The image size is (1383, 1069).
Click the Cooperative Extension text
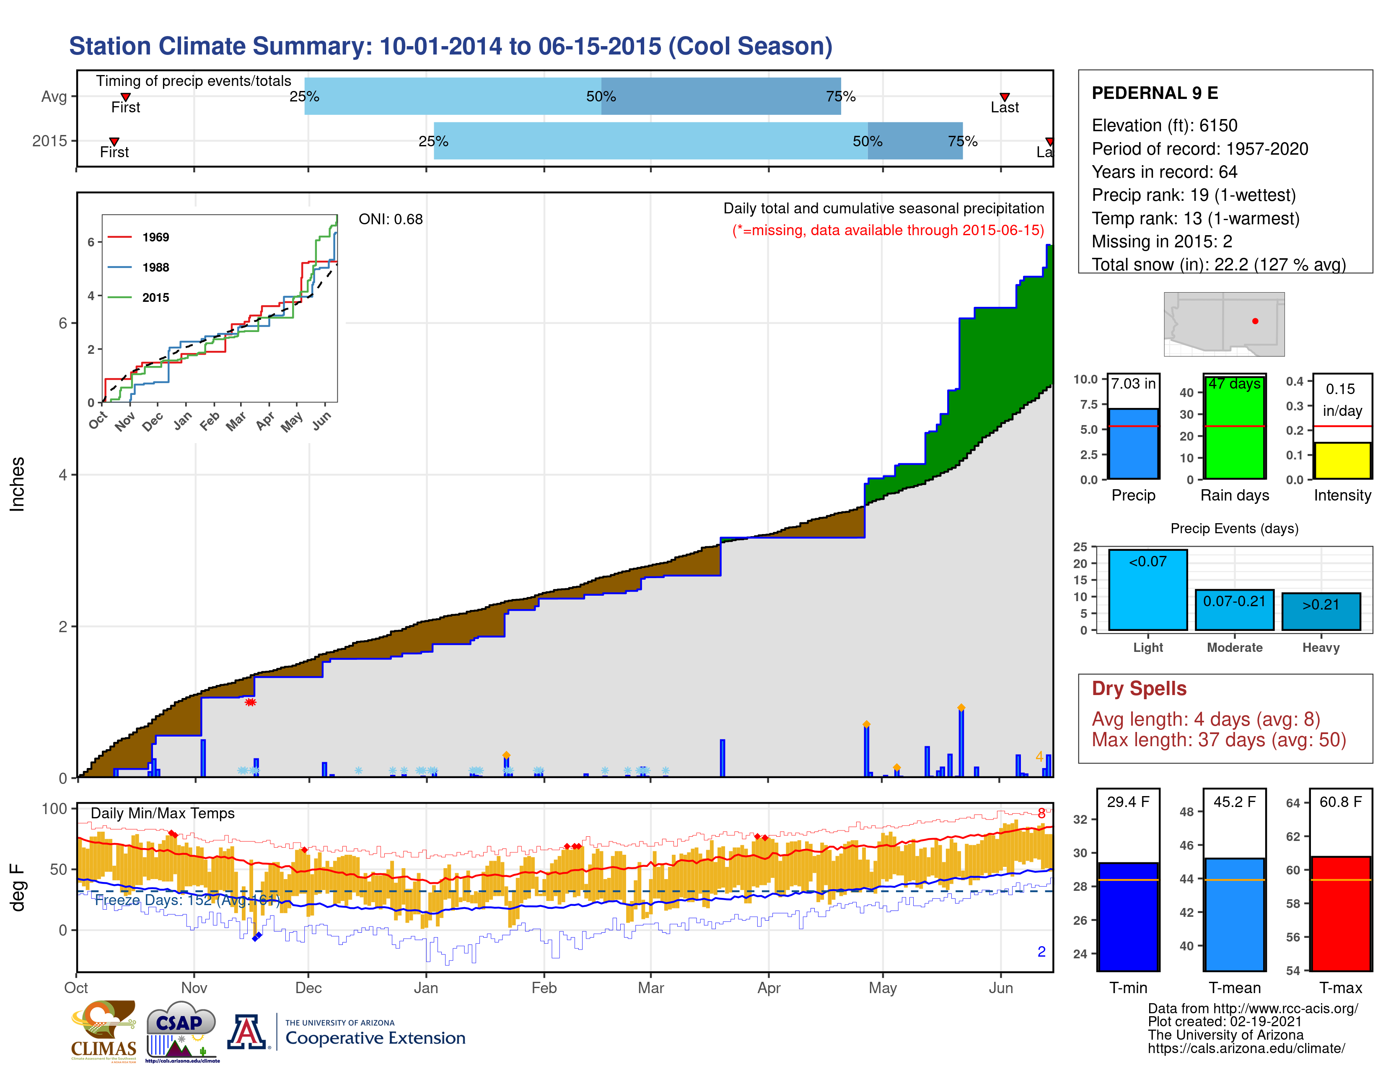click(375, 1038)
